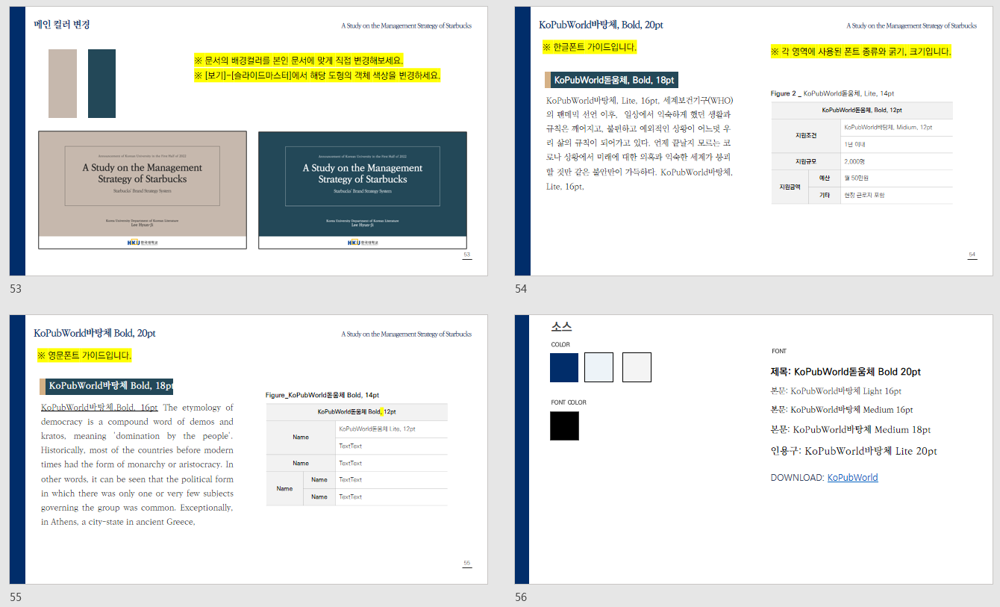The height and width of the screenshot is (607, 1000).
Task: Click the 1년 이내 table cell
Action: pos(897,144)
